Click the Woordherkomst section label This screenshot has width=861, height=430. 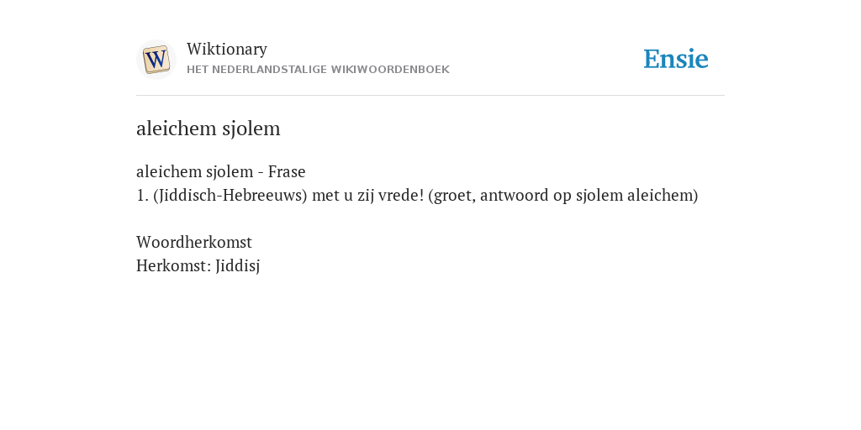194,242
